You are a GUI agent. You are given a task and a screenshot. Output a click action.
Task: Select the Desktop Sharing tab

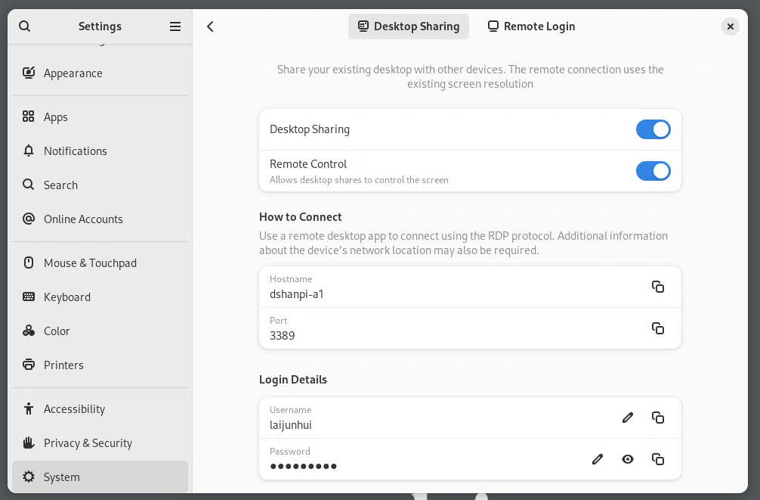(x=409, y=26)
